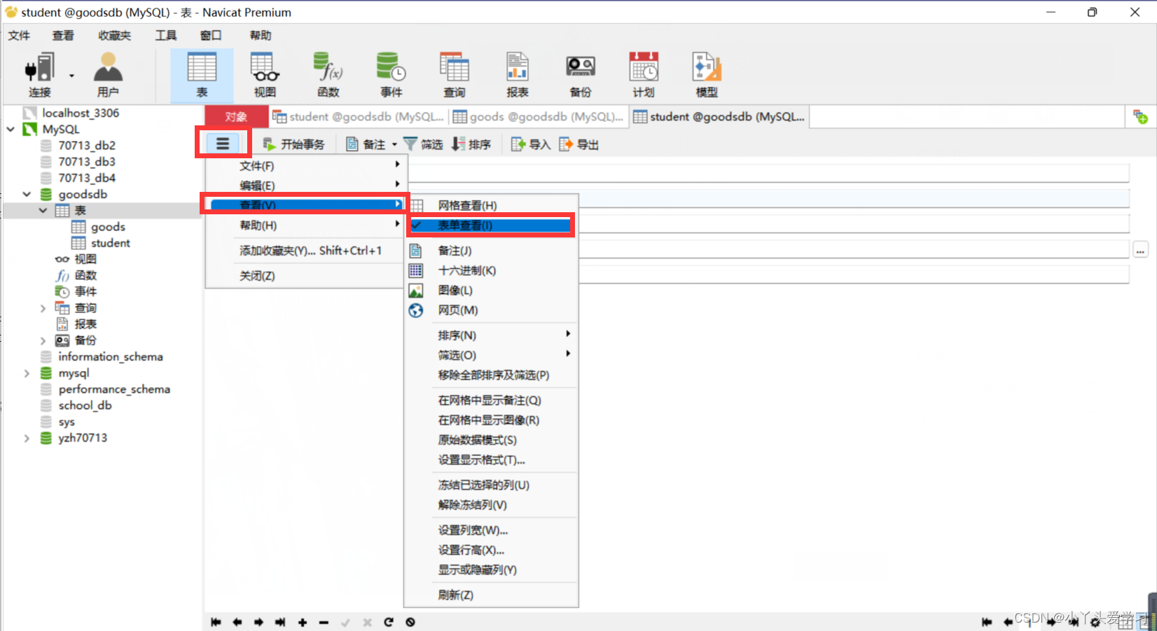Image resolution: width=1157 pixels, height=631 pixels.
Task: Go to next record arrow in bottom bar
Action: click(259, 622)
